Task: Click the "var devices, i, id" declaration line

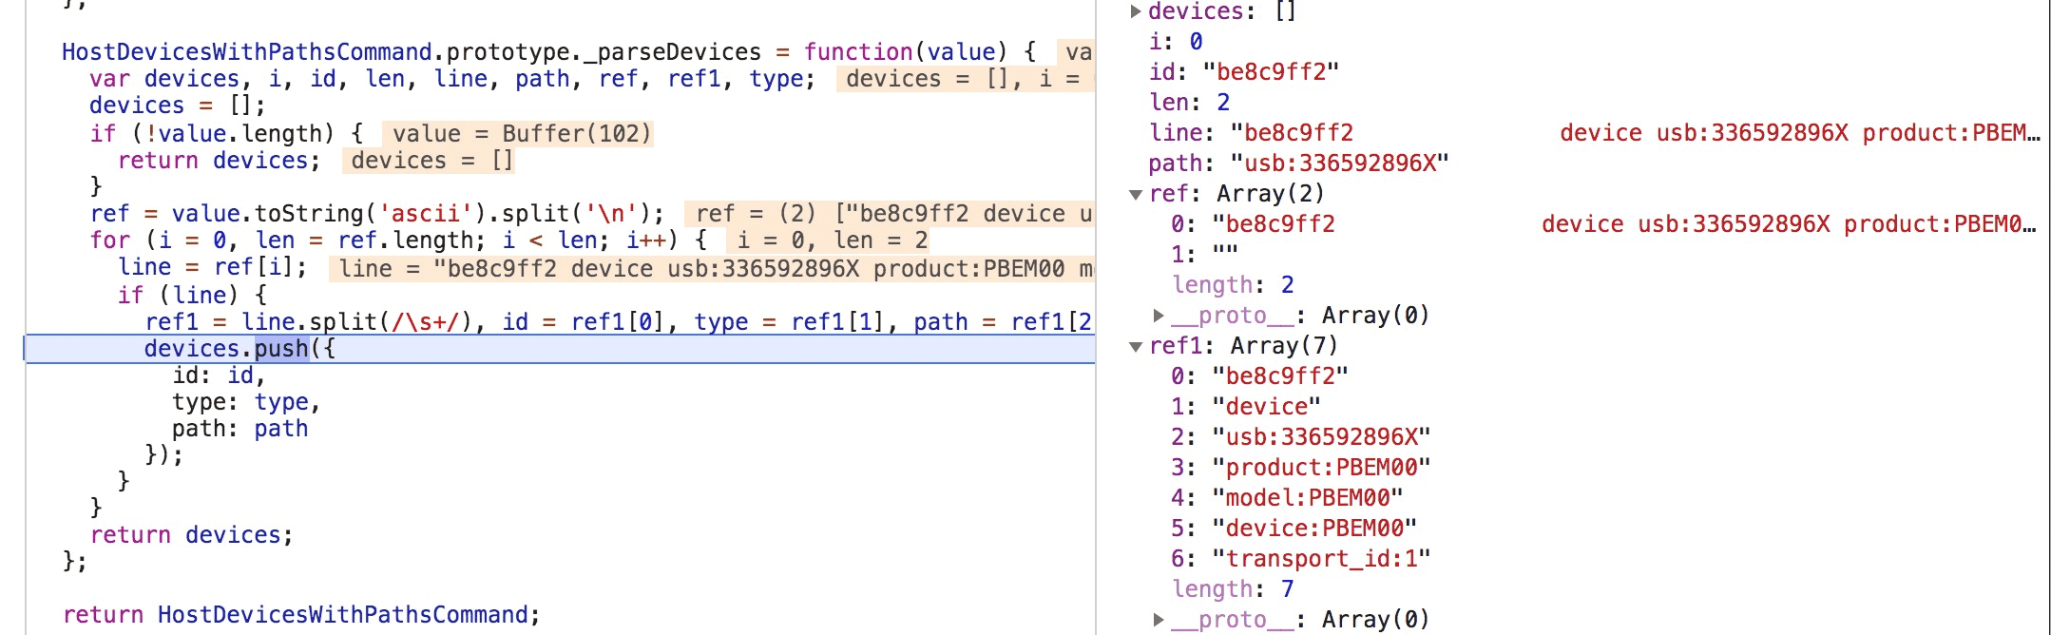Action: (x=452, y=79)
